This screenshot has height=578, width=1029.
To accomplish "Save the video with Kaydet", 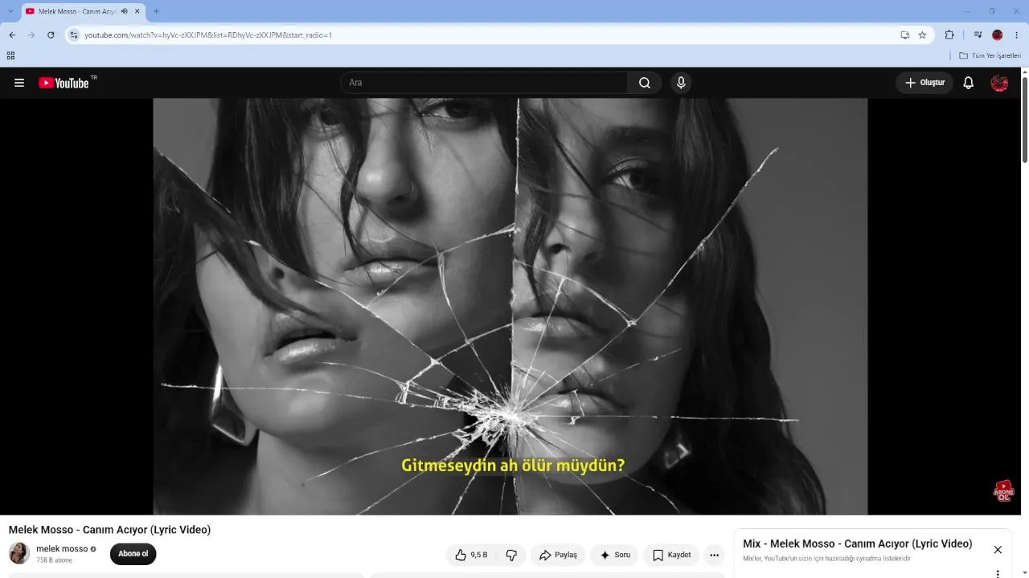I will coord(671,555).
